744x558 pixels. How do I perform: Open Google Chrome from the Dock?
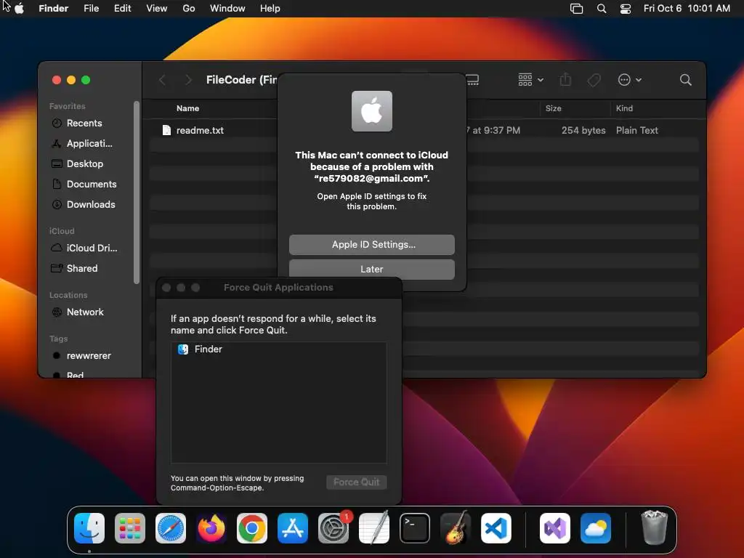tap(252, 528)
